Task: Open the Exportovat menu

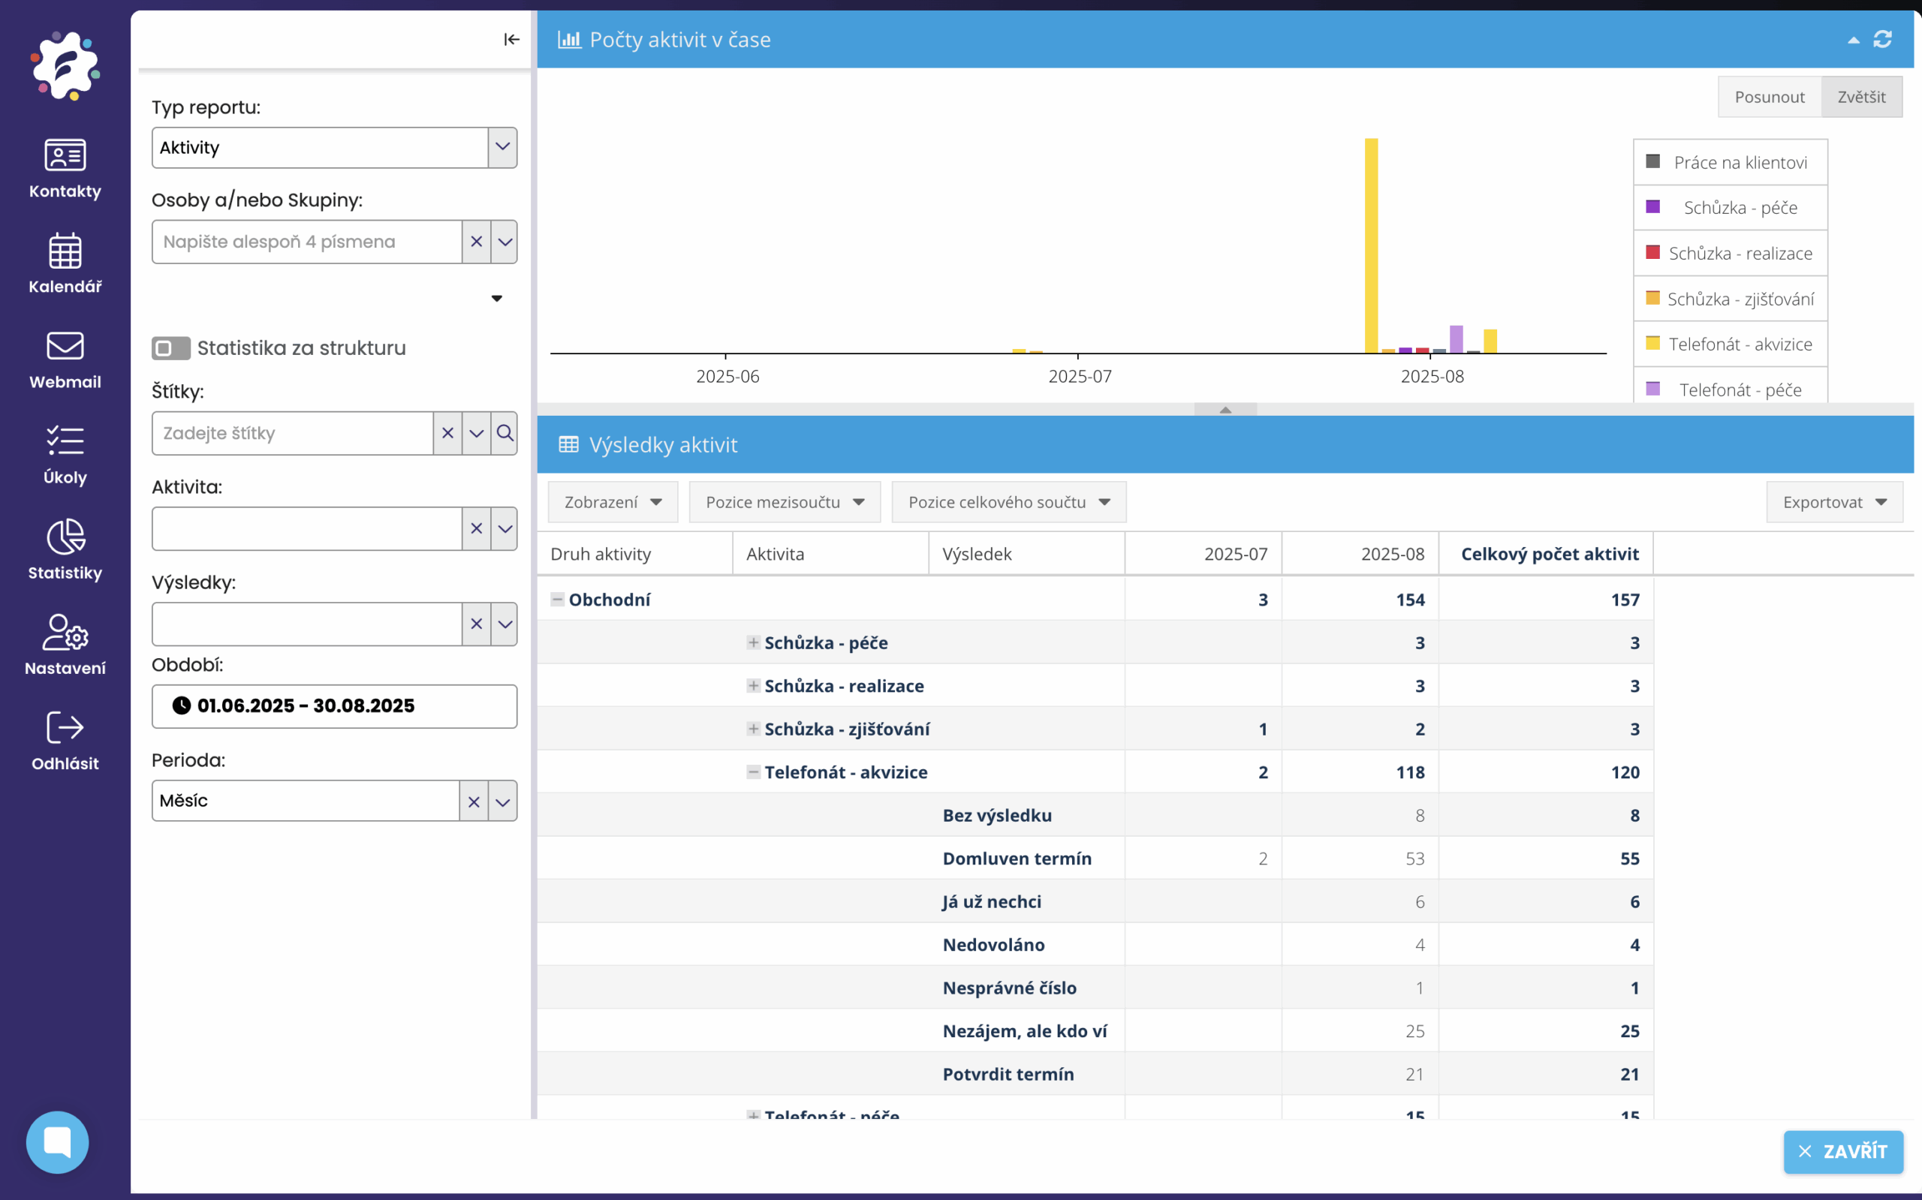Action: tap(1834, 501)
